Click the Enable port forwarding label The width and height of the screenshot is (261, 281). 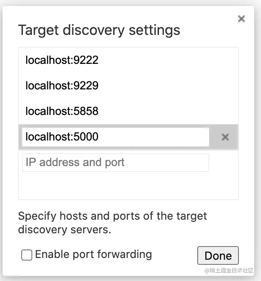coord(94,255)
